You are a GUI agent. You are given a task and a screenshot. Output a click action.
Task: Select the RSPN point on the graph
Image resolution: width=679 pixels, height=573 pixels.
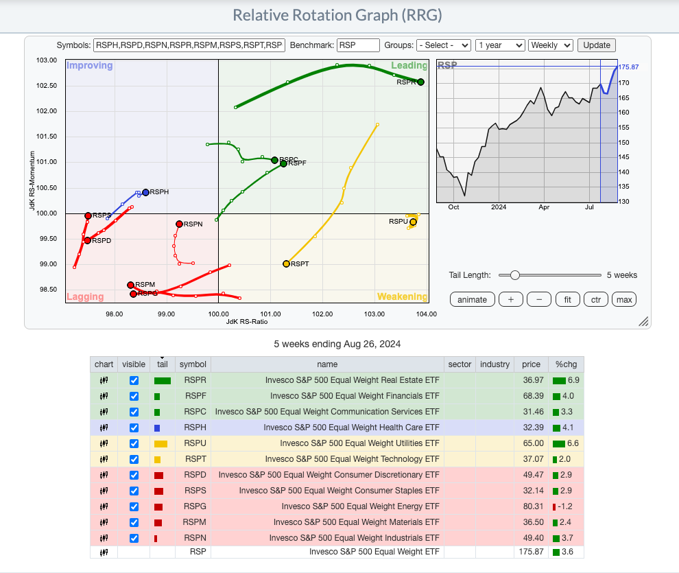click(x=179, y=224)
